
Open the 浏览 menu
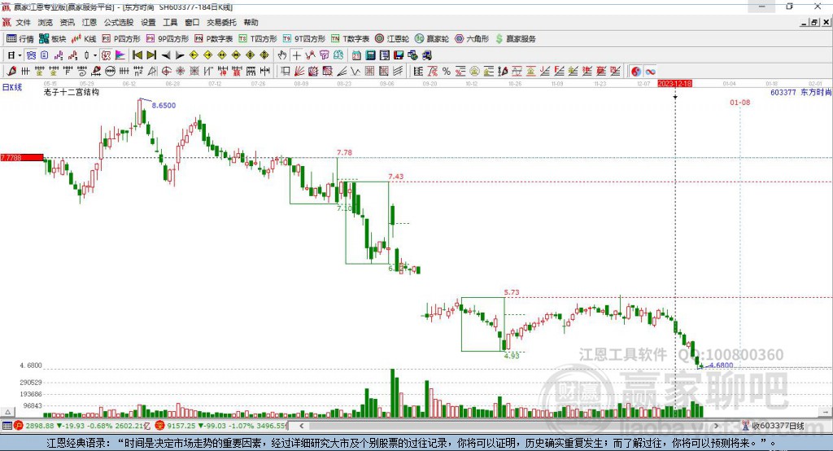[46, 22]
